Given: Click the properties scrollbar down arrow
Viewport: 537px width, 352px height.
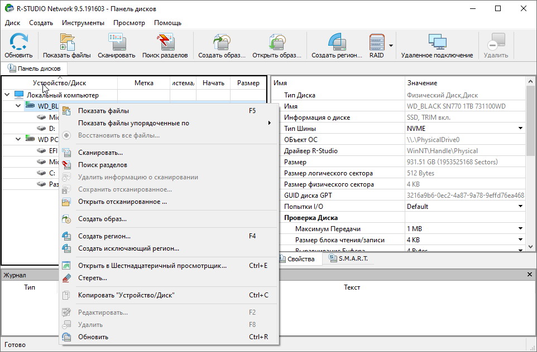Looking at the screenshot, I should pyautogui.click(x=530, y=246).
